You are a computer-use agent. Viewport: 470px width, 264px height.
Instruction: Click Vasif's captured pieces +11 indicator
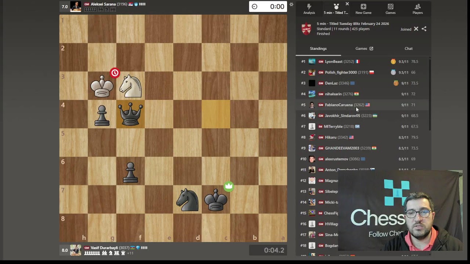[130, 253]
